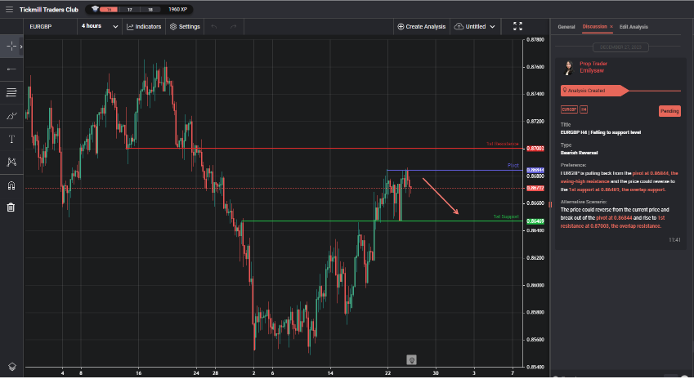Click the current price 0.86717 label
Image resolution: width=694 pixels, height=379 pixels.
(535, 189)
